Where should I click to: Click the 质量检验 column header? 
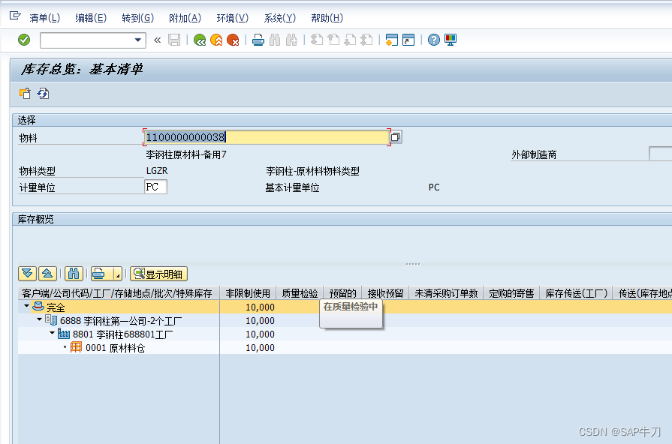pyautogui.click(x=300, y=292)
